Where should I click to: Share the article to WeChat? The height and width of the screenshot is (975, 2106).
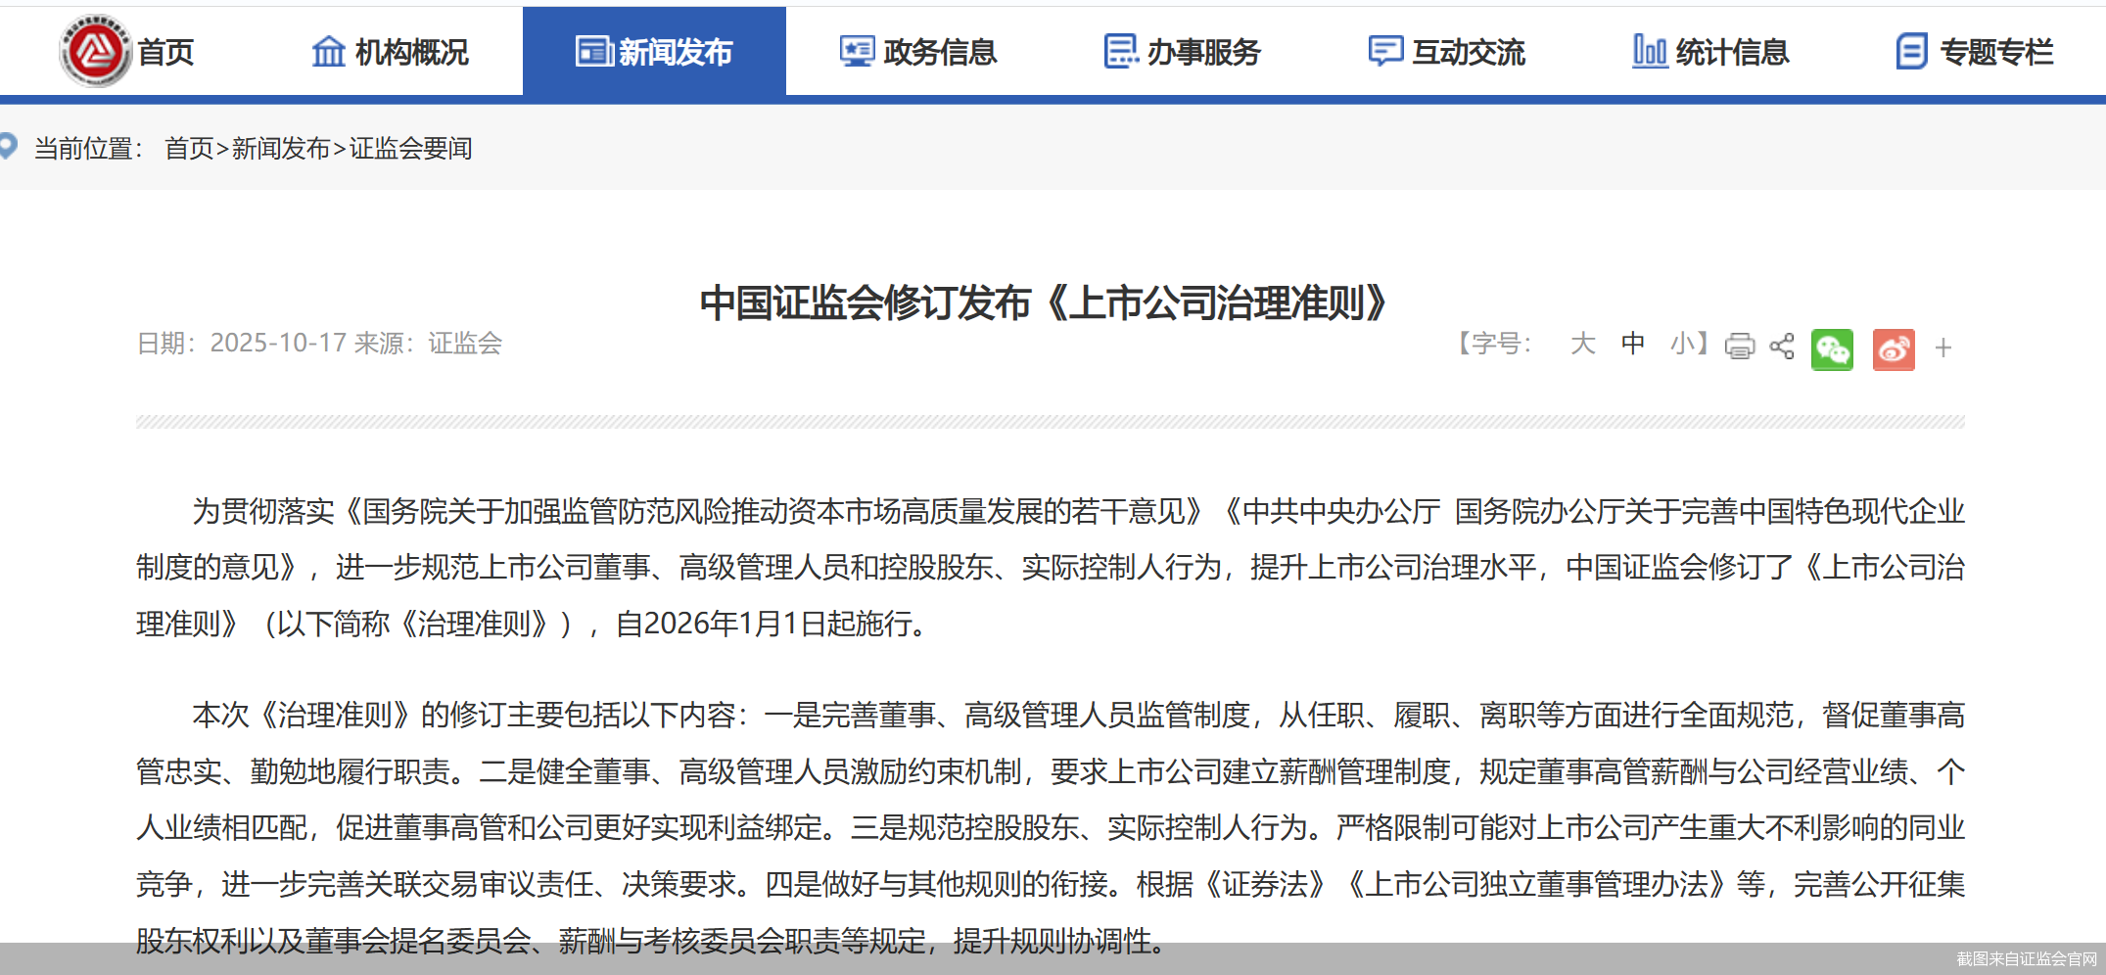(1832, 348)
